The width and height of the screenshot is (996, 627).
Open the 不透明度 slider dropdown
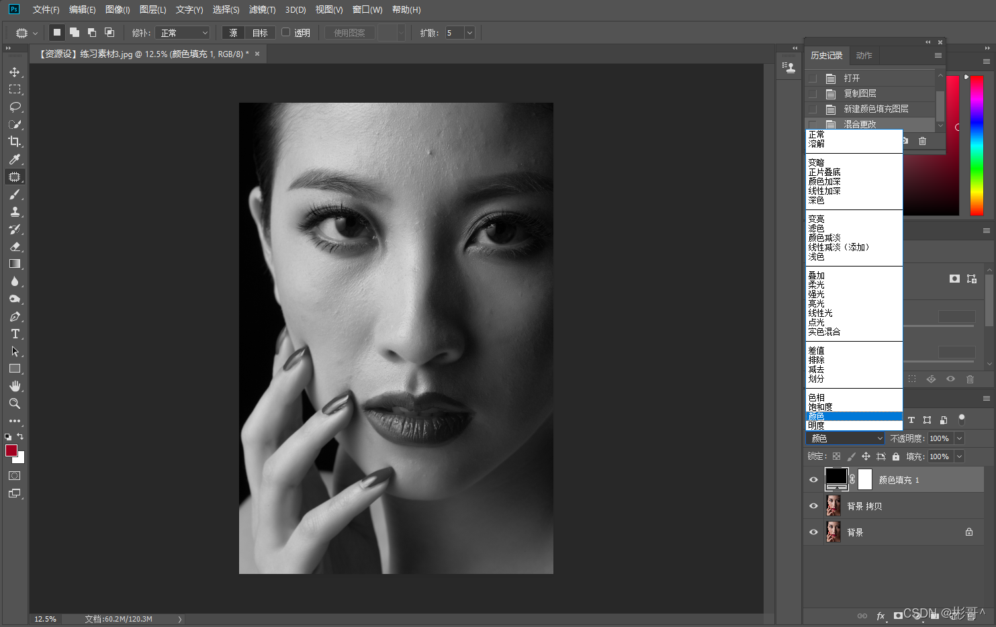(959, 438)
